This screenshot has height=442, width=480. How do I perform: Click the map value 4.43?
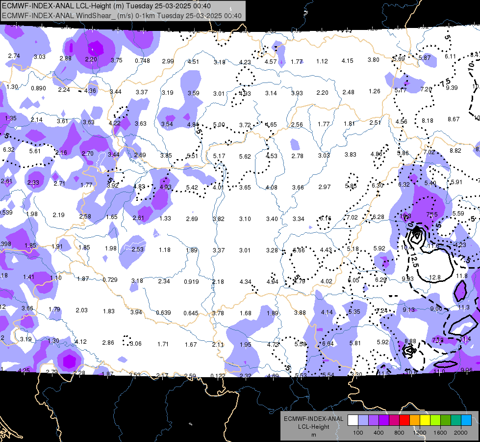pyautogui.click(x=326, y=250)
